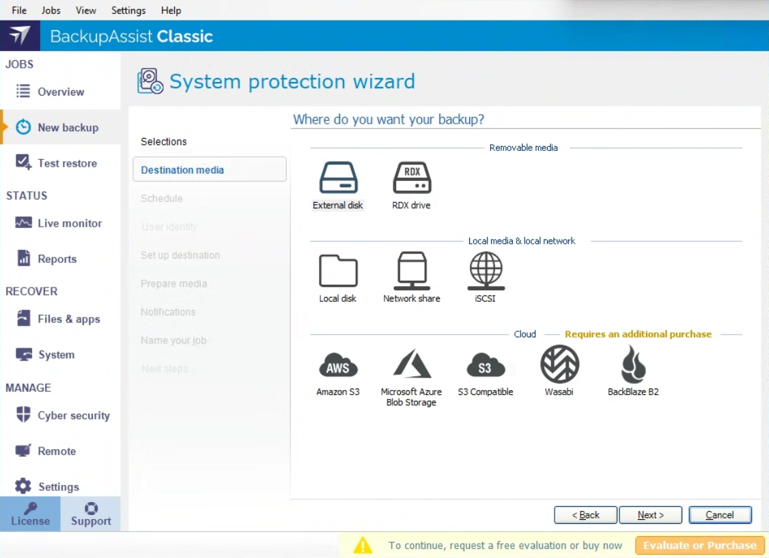Click the Next button
Screen dimensions: 769x558
tap(650, 515)
